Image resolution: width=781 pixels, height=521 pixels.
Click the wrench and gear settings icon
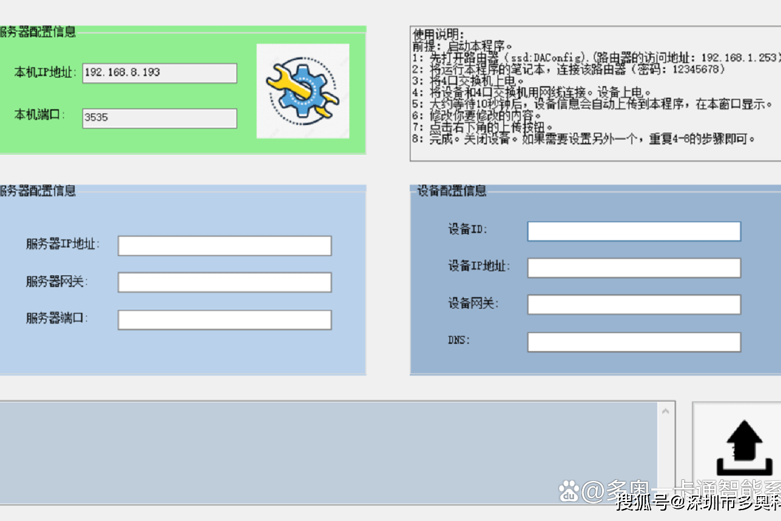pos(303,91)
